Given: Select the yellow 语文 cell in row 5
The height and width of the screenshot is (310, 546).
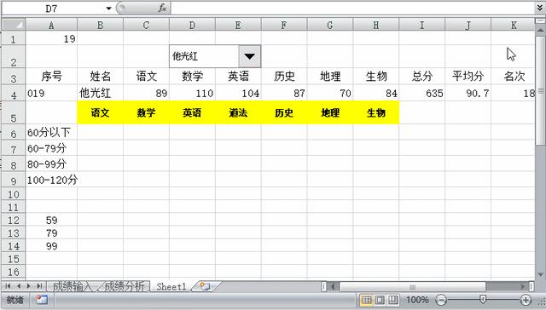Looking at the screenshot, I should pyautogui.click(x=100, y=113).
